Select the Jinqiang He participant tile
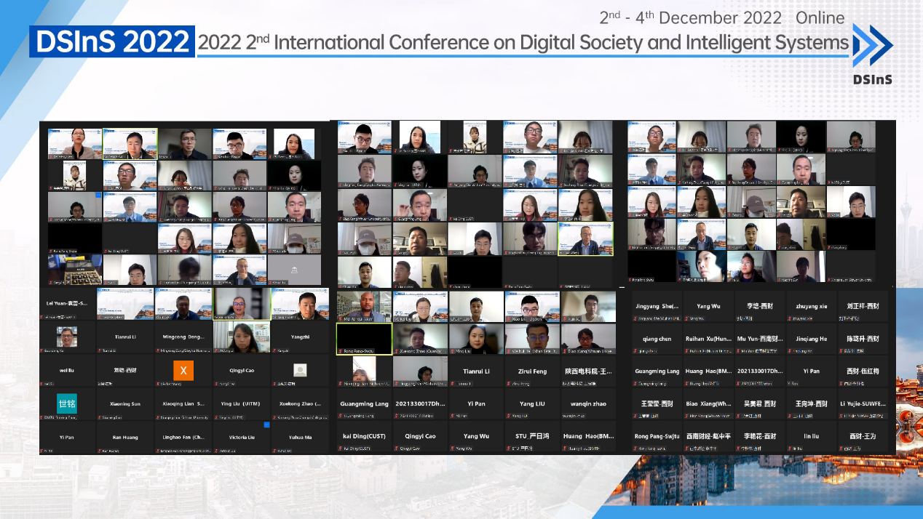 tap(811, 339)
